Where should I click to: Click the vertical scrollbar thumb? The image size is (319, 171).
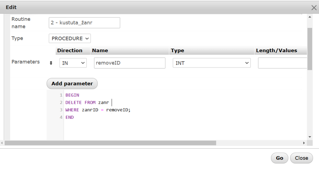click(310, 48)
